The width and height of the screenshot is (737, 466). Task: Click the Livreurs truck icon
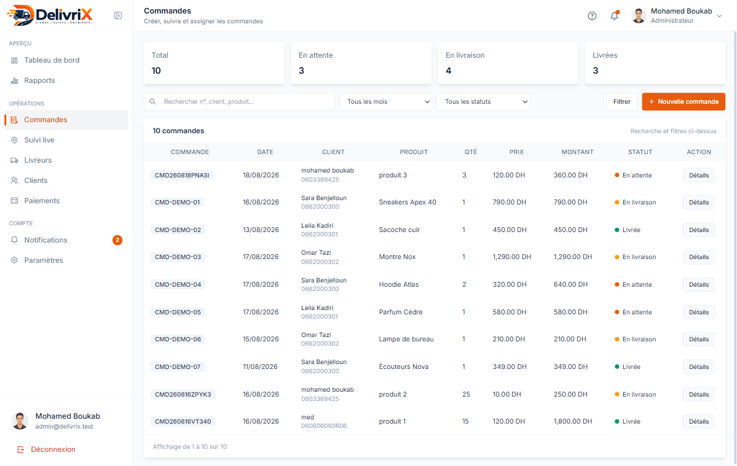[x=15, y=160]
